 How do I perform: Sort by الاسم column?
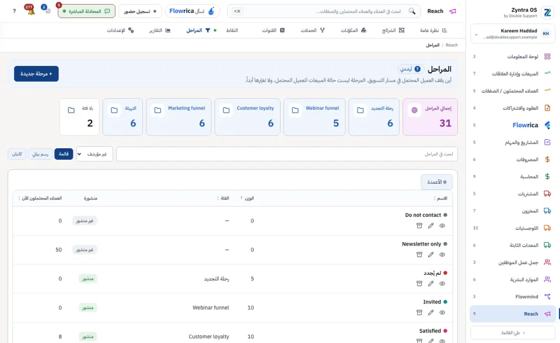(x=440, y=198)
